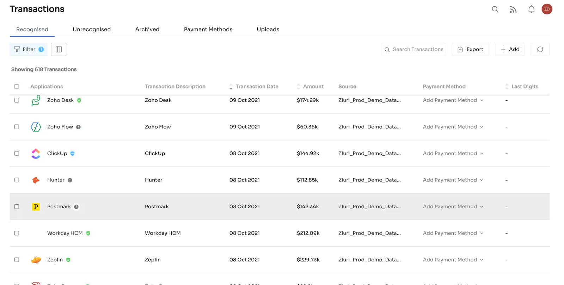Click the Zoho Desk app logo

coord(36,100)
